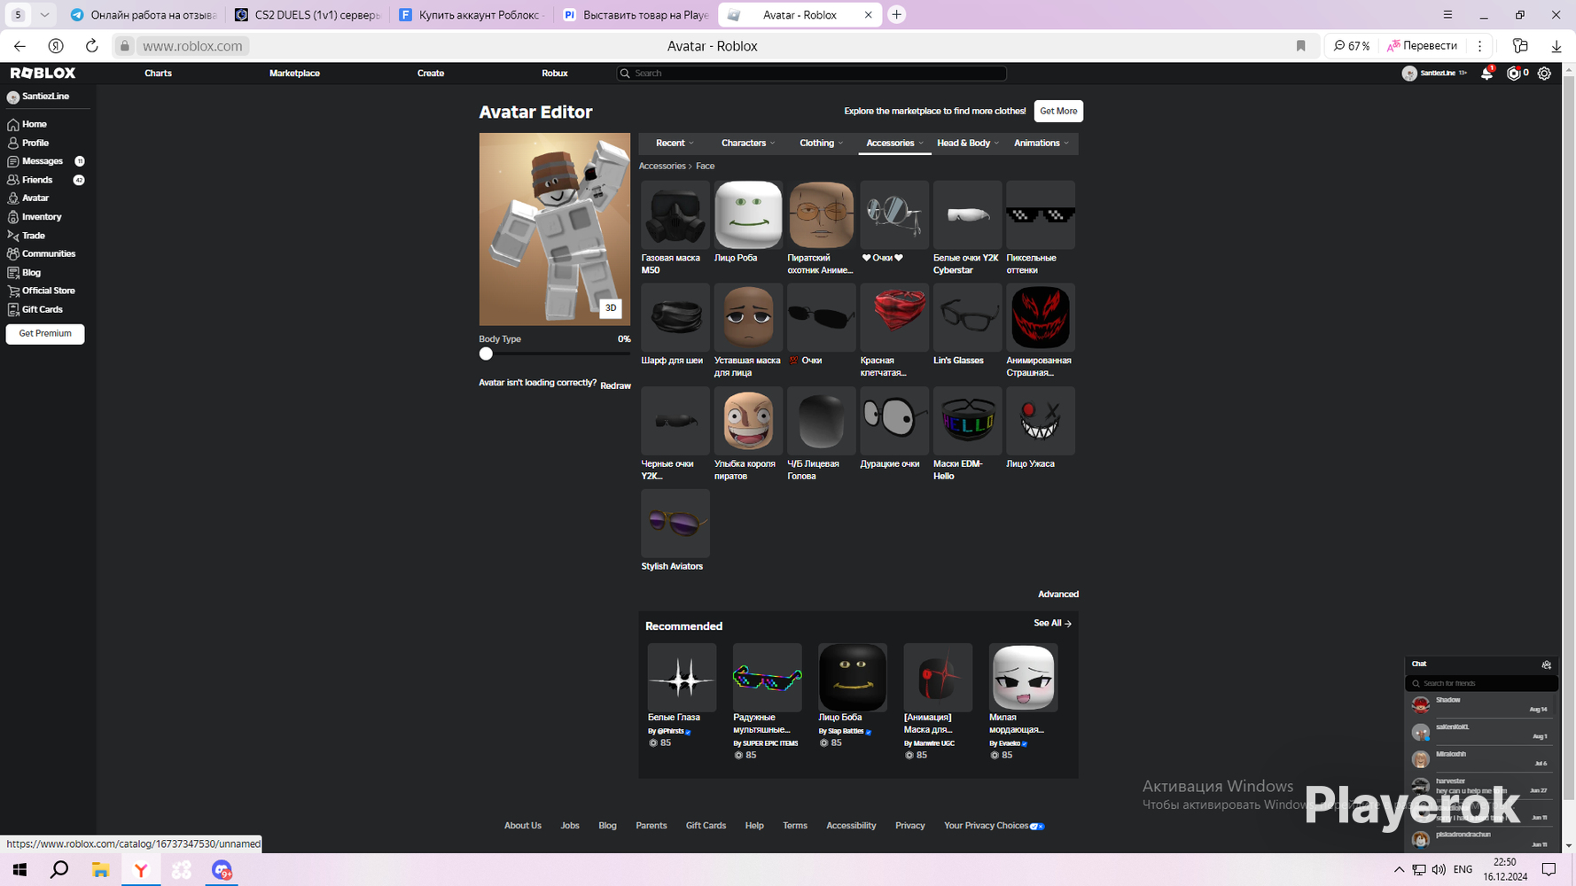This screenshot has height=886, width=1576.
Task: Expand the Head & Body dropdown
Action: (968, 144)
